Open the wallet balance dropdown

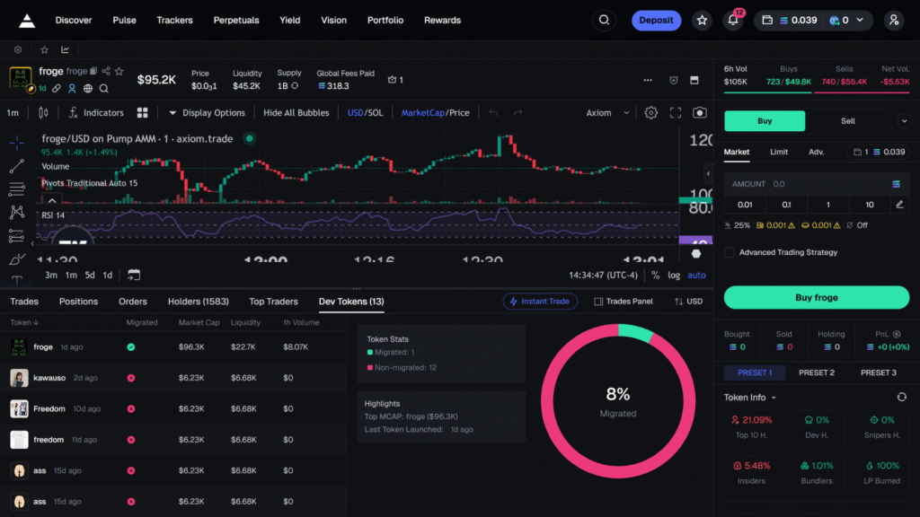point(814,21)
